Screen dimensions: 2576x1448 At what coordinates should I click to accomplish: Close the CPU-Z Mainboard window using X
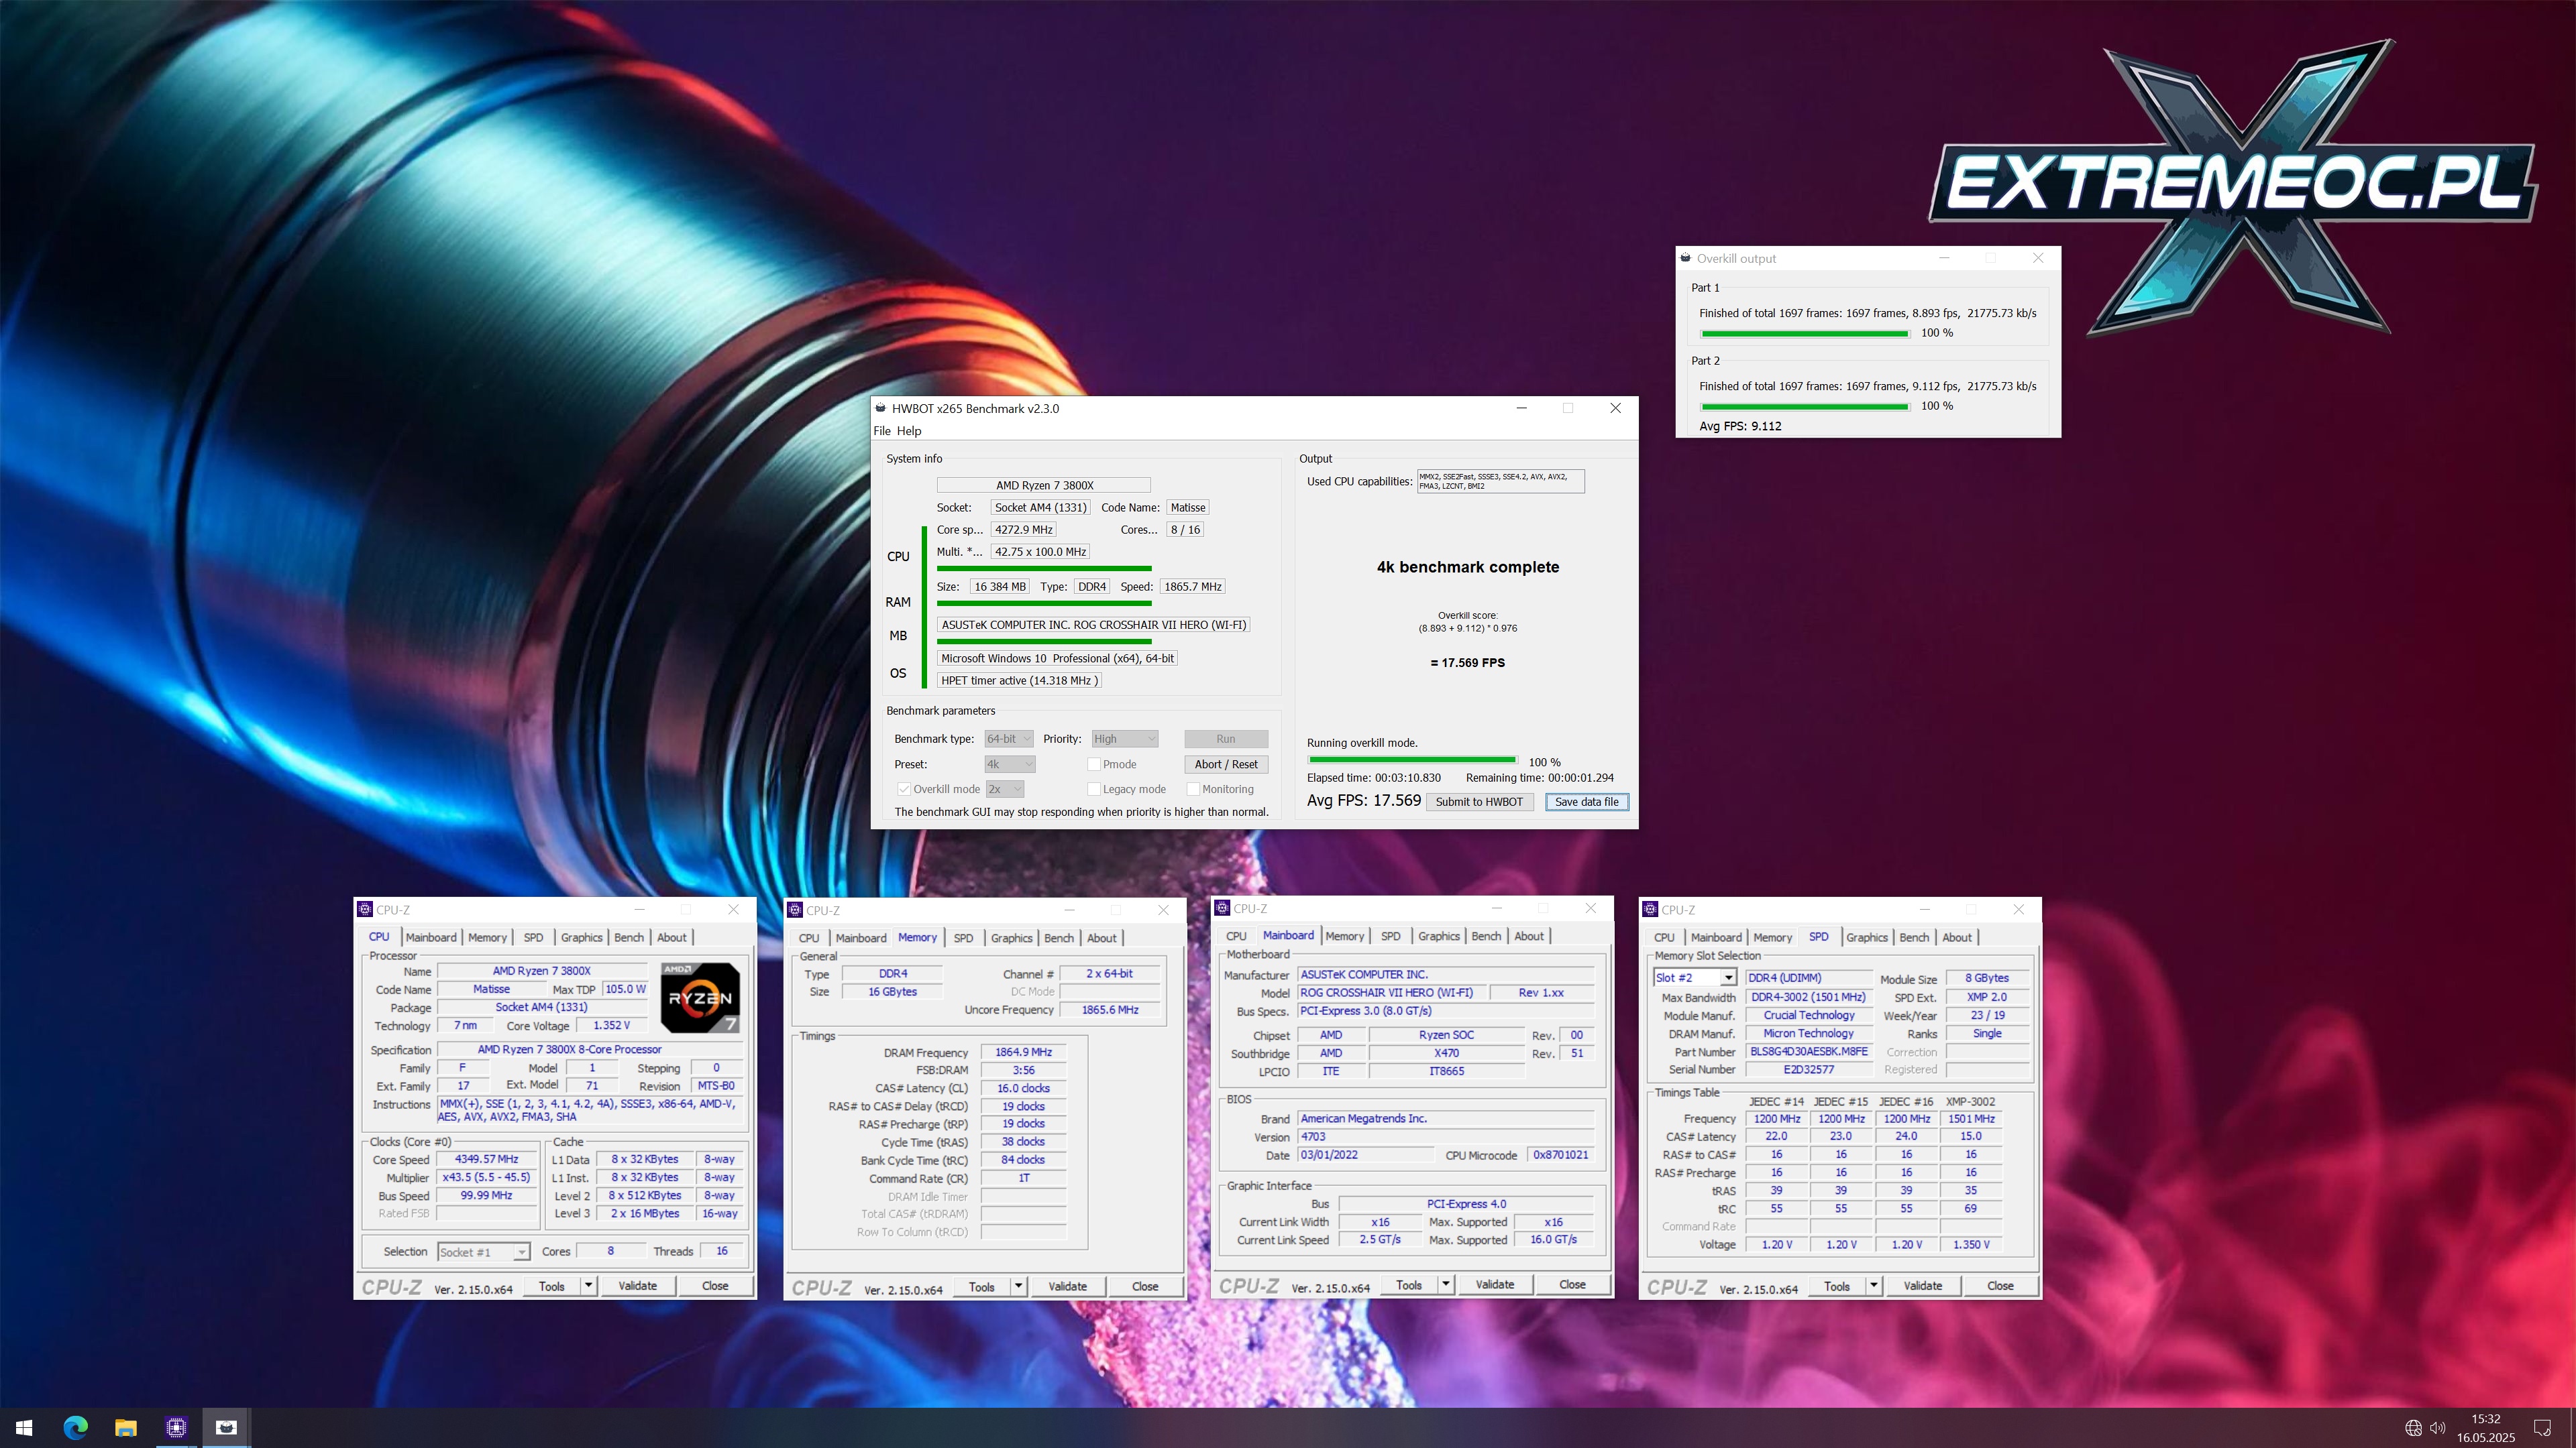click(x=1591, y=908)
